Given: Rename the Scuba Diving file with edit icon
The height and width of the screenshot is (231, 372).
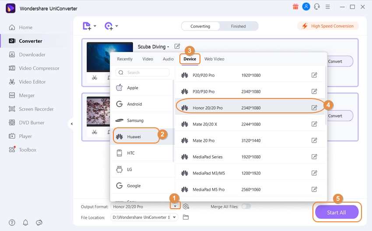Looking at the screenshot, I should pyautogui.click(x=177, y=46).
